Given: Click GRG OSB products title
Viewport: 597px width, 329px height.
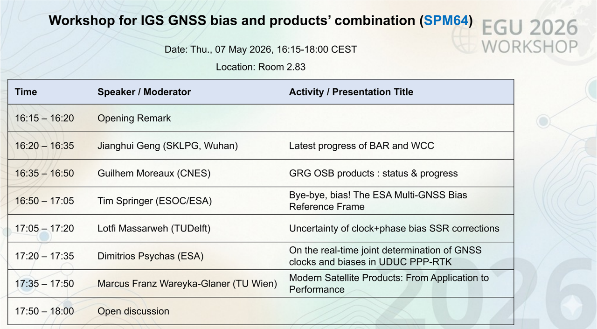Looking at the screenshot, I should tap(373, 173).
